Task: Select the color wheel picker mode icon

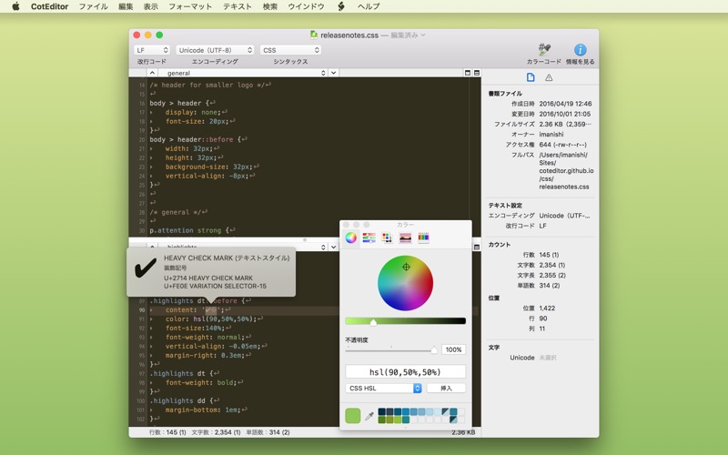Action: pos(351,238)
